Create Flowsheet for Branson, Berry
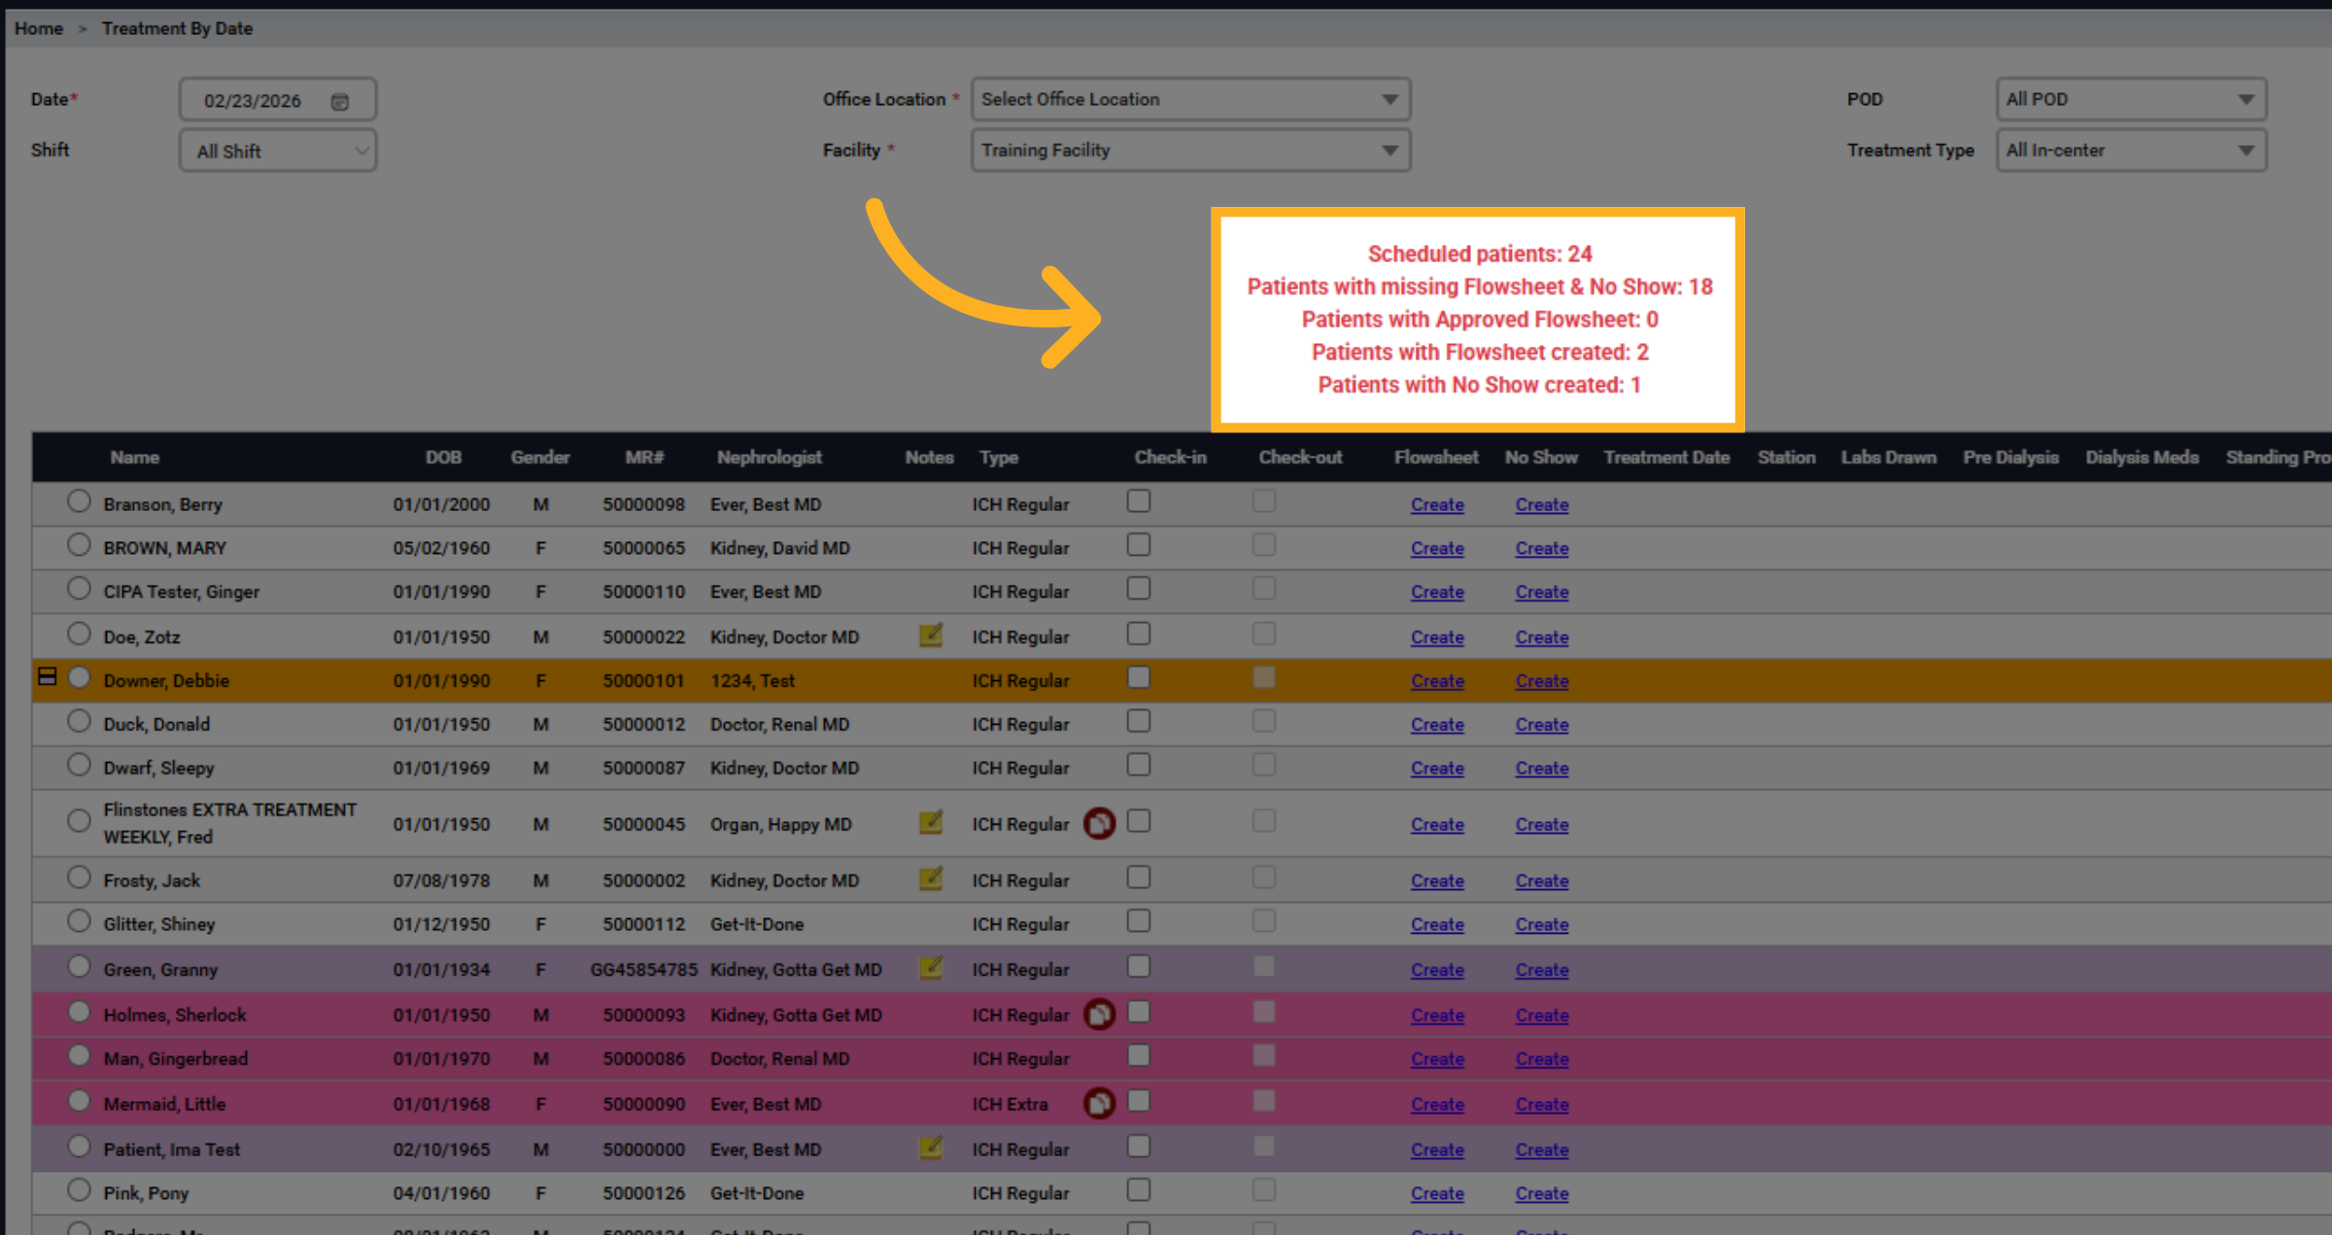Viewport: 2332px width, 1235px height. (1437, 505)
